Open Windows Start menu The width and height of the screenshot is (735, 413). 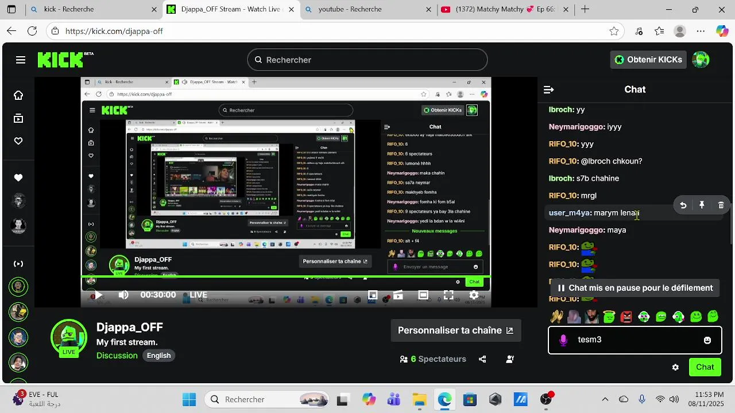point(189,399)
